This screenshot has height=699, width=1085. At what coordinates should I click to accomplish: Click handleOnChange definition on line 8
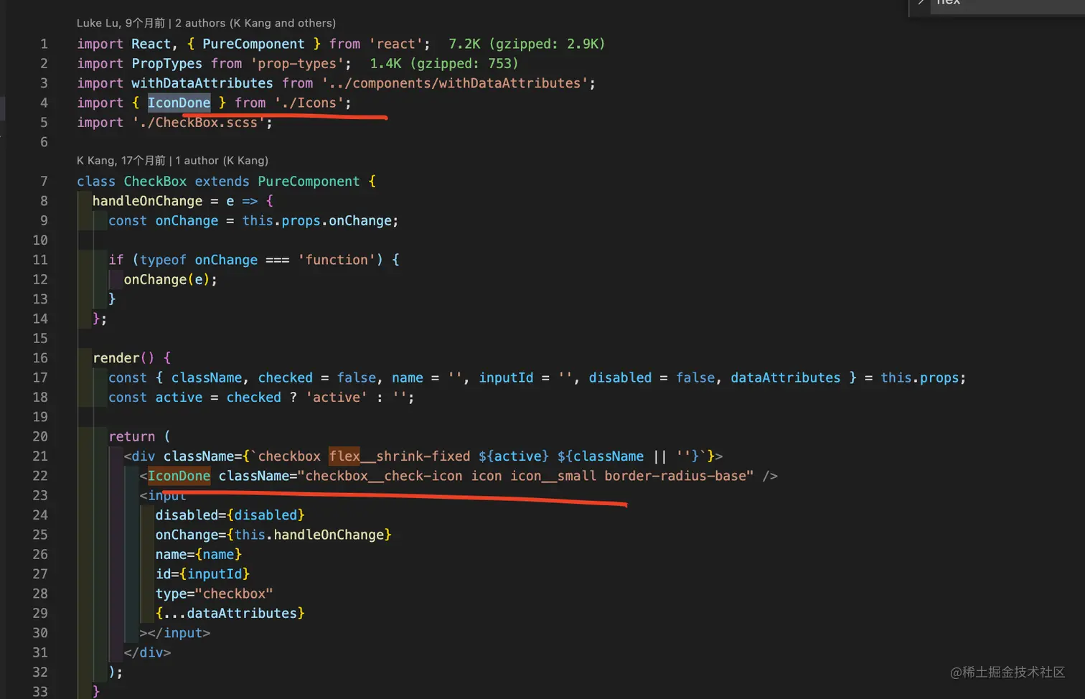pos(148,201)
